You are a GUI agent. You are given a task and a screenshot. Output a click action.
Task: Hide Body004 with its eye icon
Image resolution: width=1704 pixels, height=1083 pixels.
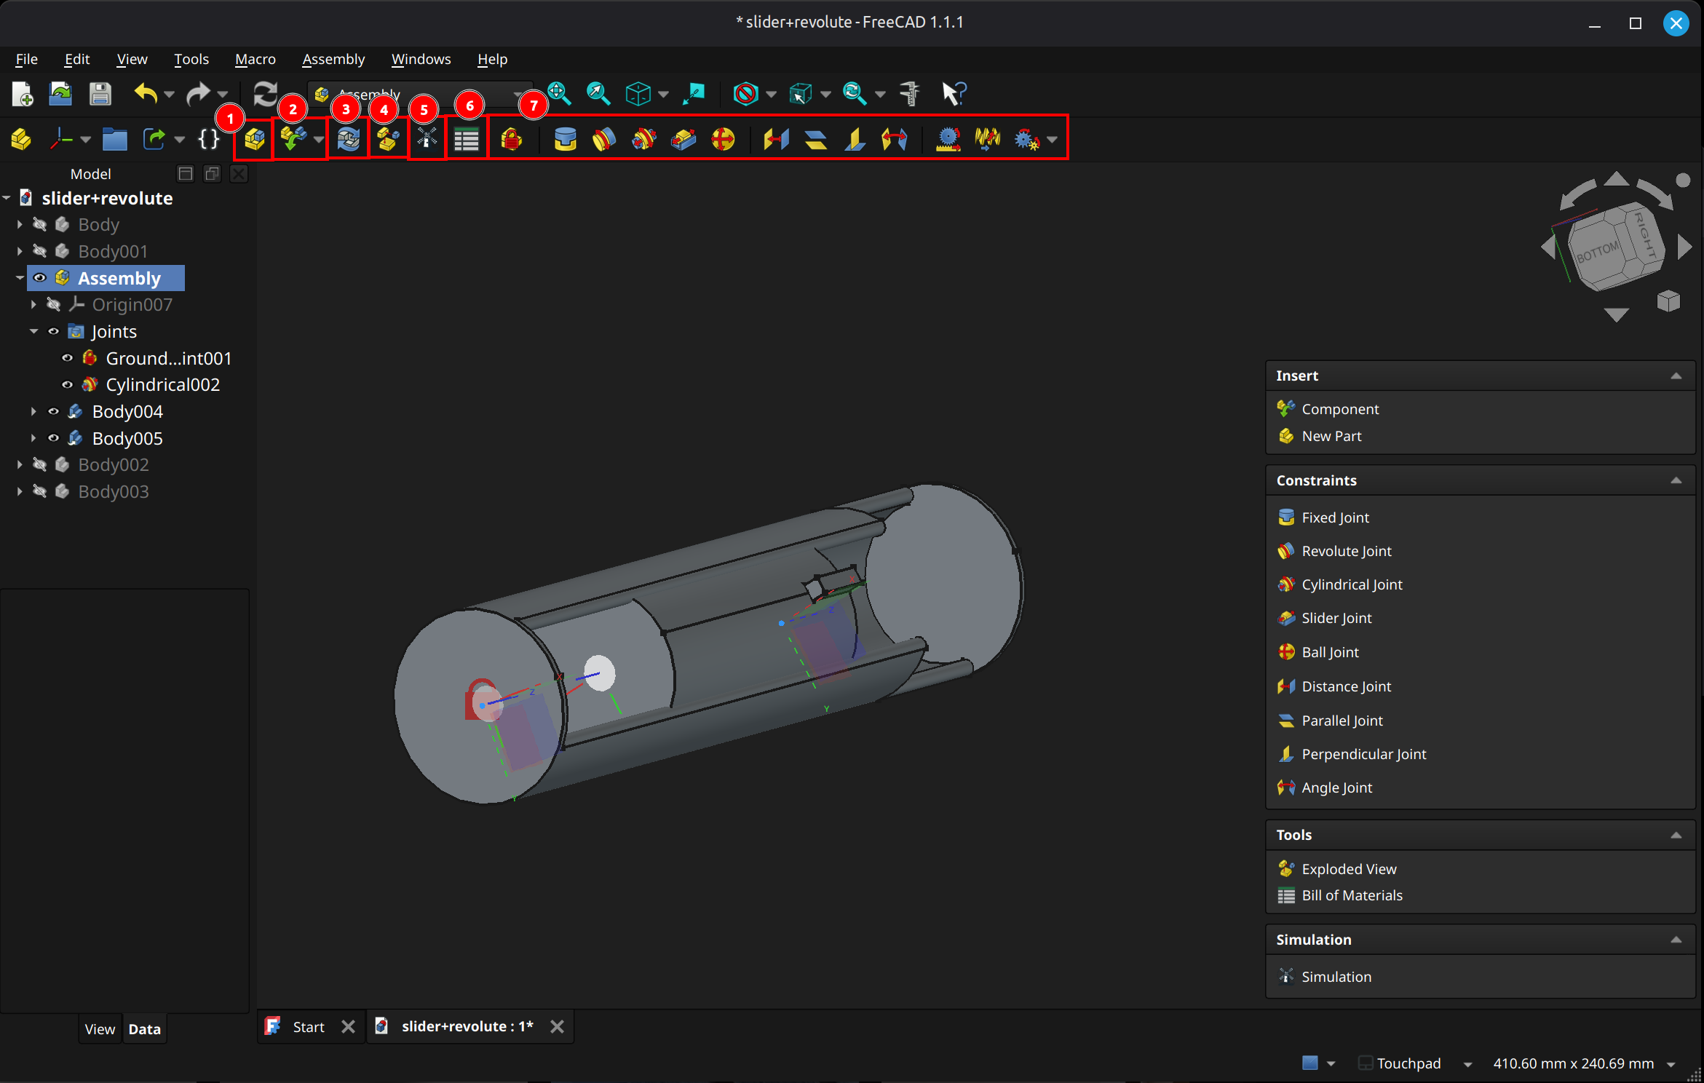54,411
